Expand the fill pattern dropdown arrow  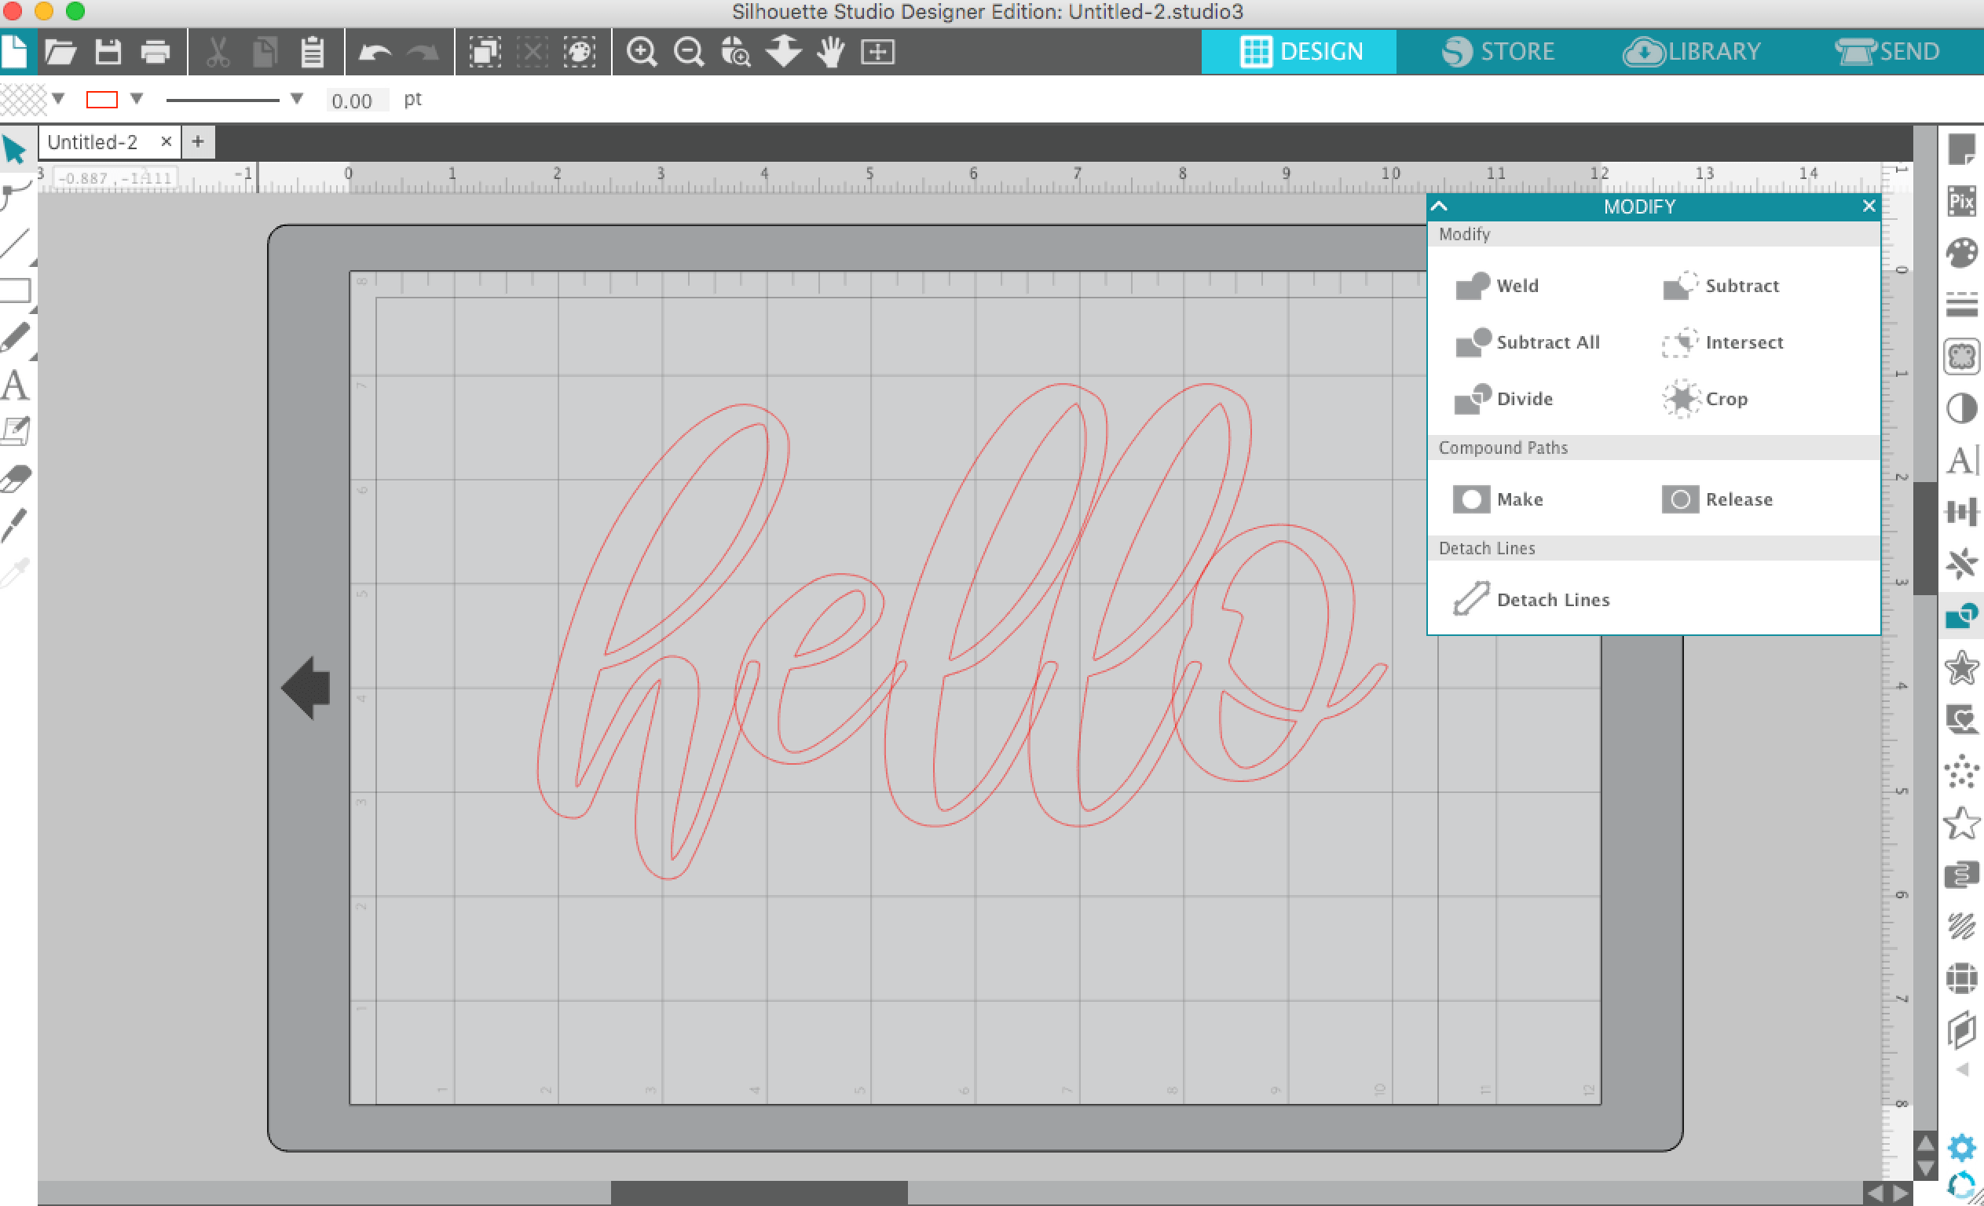[x=58, y=98]
